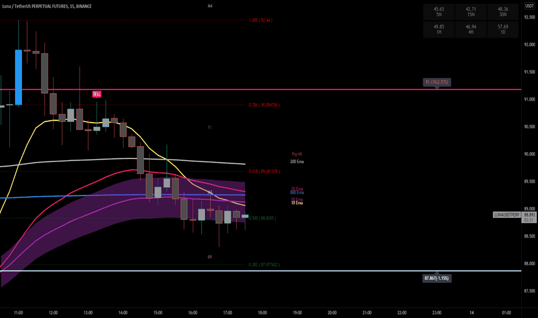Click the 10 Ema label
538x318 pixels.
297,203
